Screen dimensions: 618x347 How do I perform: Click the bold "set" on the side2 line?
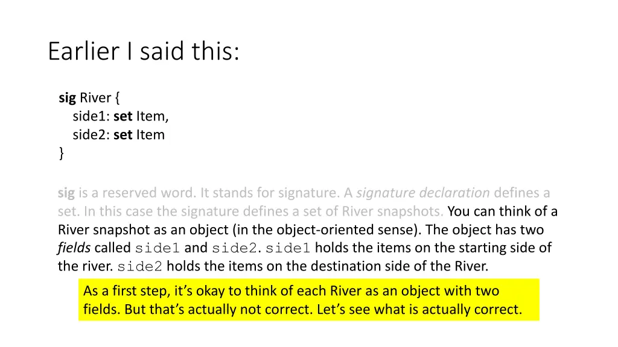[x=123, y=134]
